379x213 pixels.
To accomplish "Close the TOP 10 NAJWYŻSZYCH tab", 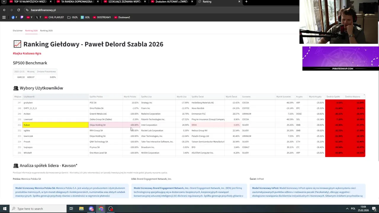I will (x=51, y=2).
